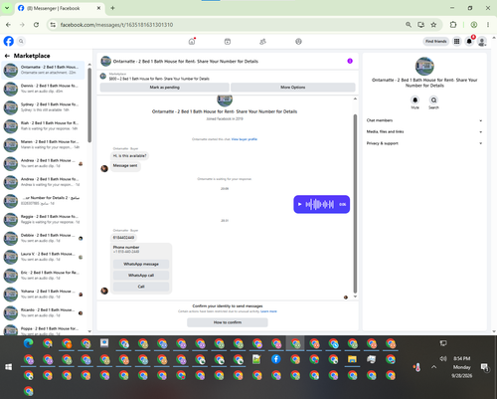Viewport: 497px width, 399px height.
Task: Click the Find friends button
Action: 436,41
